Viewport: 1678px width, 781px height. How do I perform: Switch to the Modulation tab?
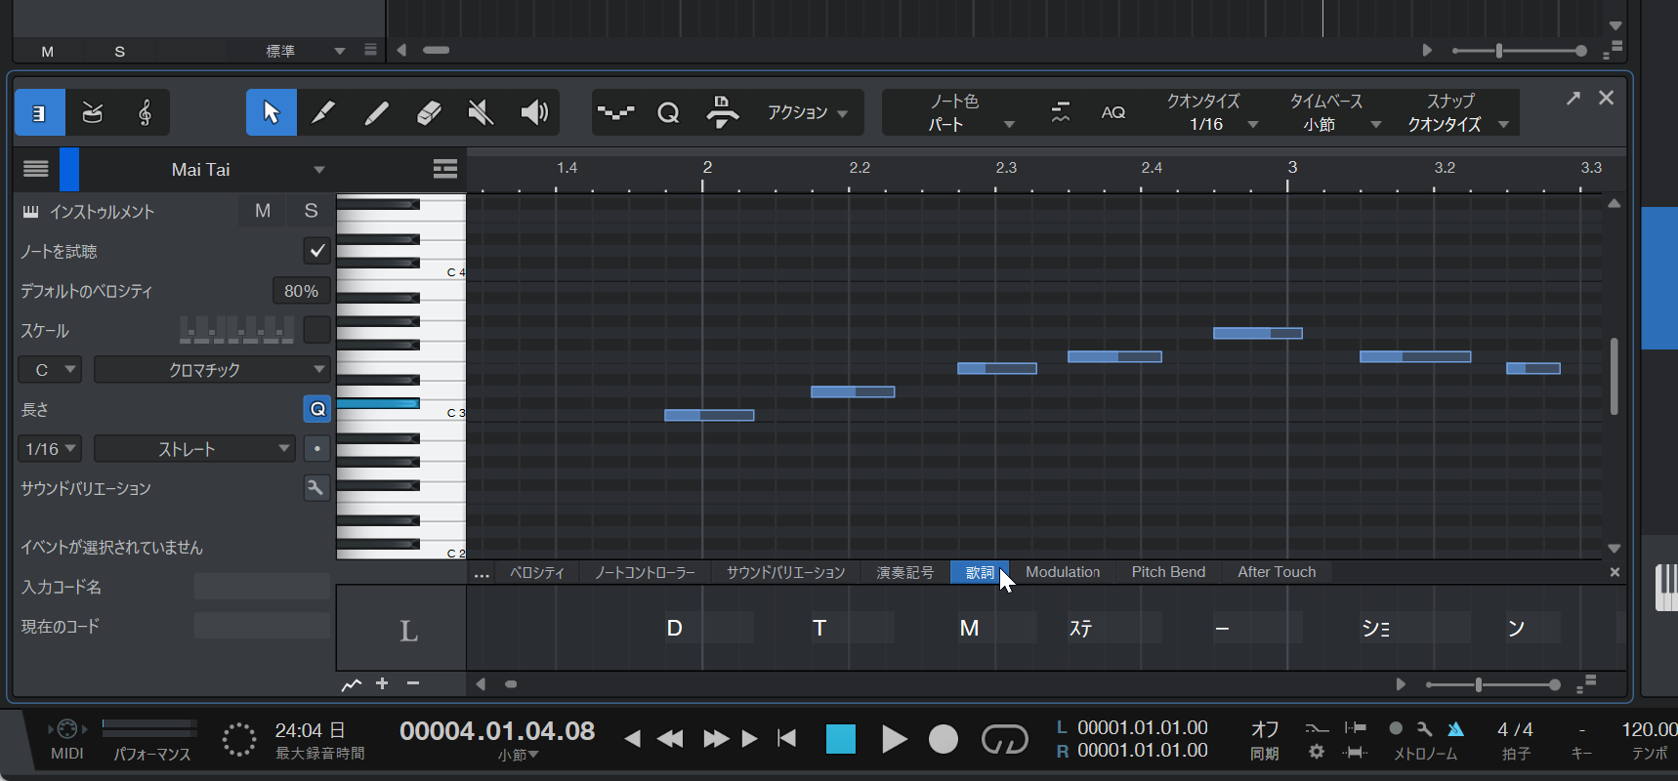(x=1063, y=572)
